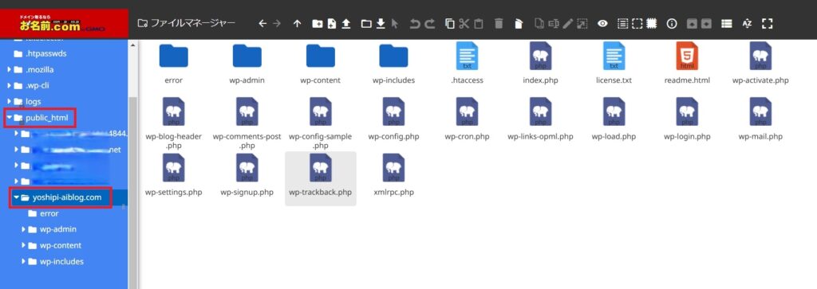This screenshot has width=817, height=289.
Task: Click the redo toolbar icon
Action: (429, 23)
